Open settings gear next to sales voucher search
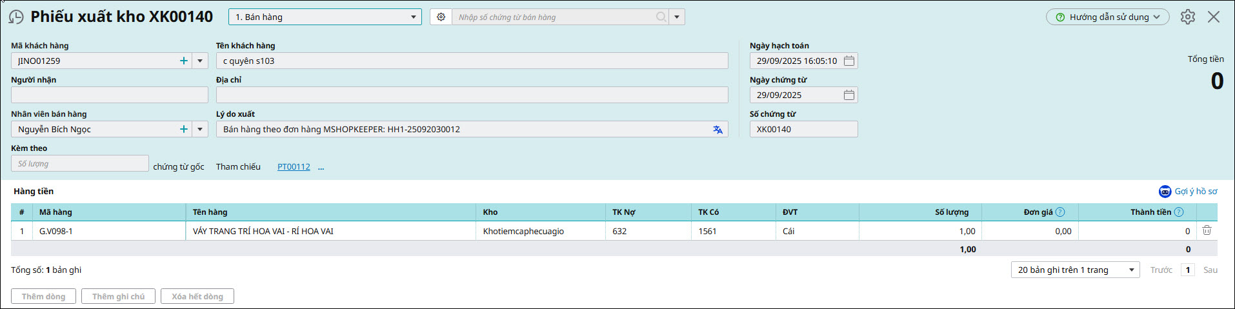This screenshot has width=1235, height=309. coord(441,17)
